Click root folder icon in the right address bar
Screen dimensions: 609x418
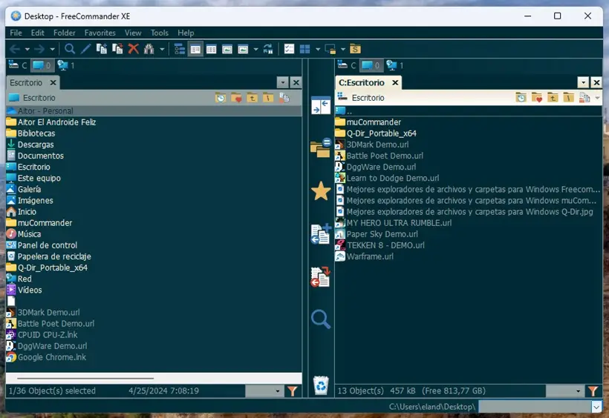coord(568,98)
